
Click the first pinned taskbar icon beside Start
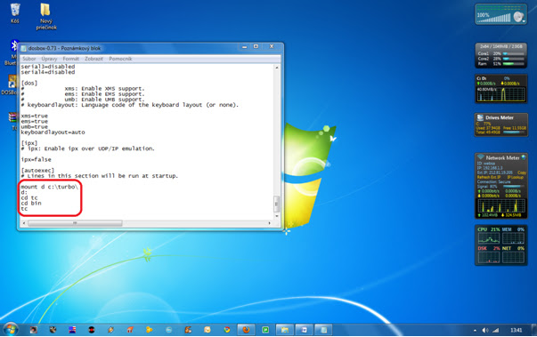coord(33,330)
